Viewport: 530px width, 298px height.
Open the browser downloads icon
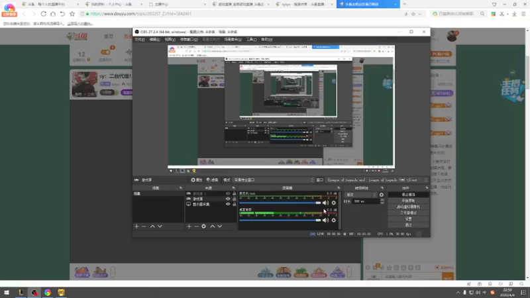click(514, 14)
